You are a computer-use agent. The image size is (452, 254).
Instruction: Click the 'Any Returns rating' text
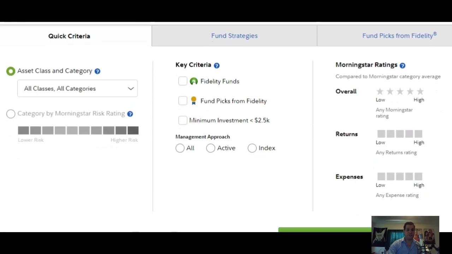click(396, 152)
